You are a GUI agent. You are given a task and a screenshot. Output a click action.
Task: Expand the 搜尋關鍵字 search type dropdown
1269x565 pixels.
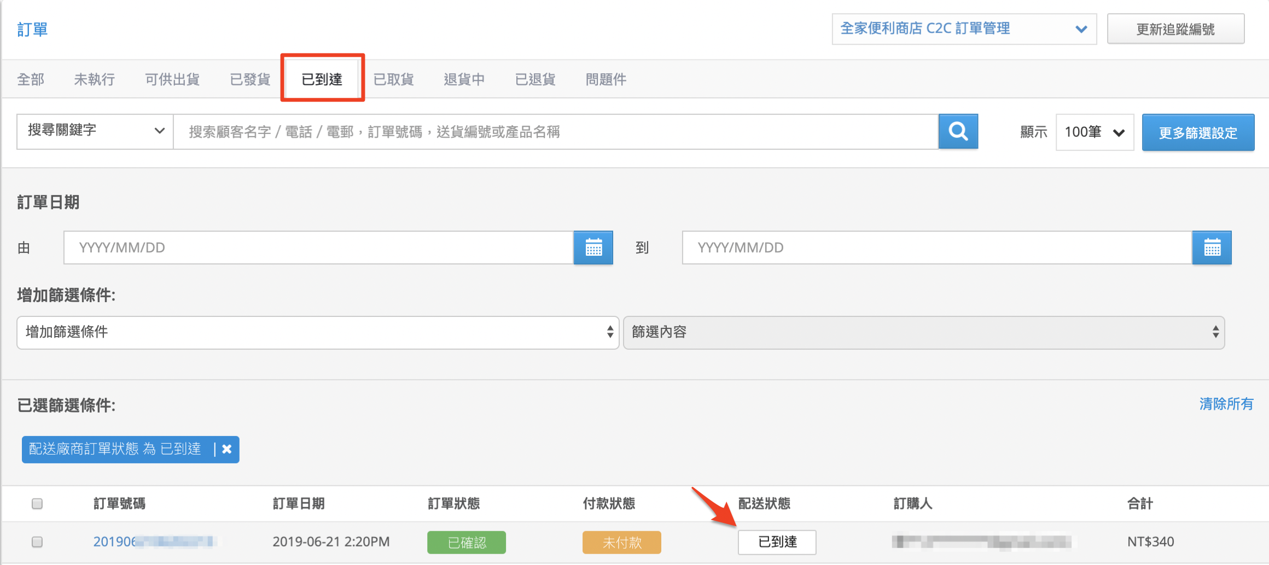[x=95, y=131]
